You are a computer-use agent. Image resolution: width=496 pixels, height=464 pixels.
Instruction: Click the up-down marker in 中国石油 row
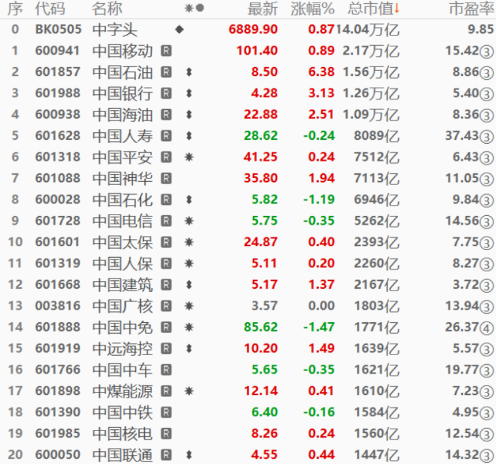pyautogui.click(x=189, y=72)
